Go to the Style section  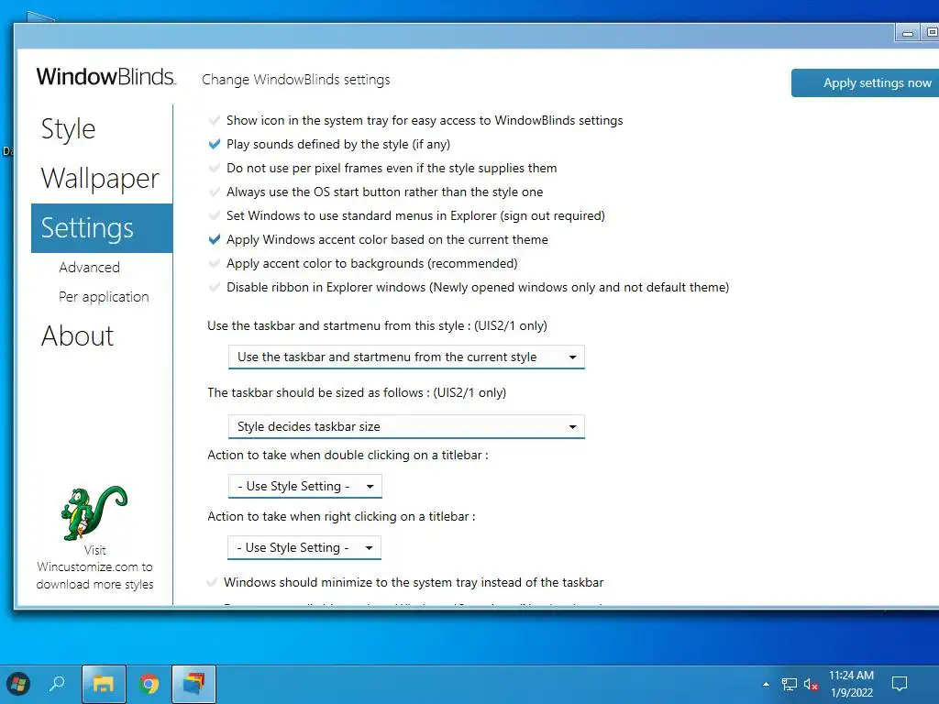[x=68, y=128]
